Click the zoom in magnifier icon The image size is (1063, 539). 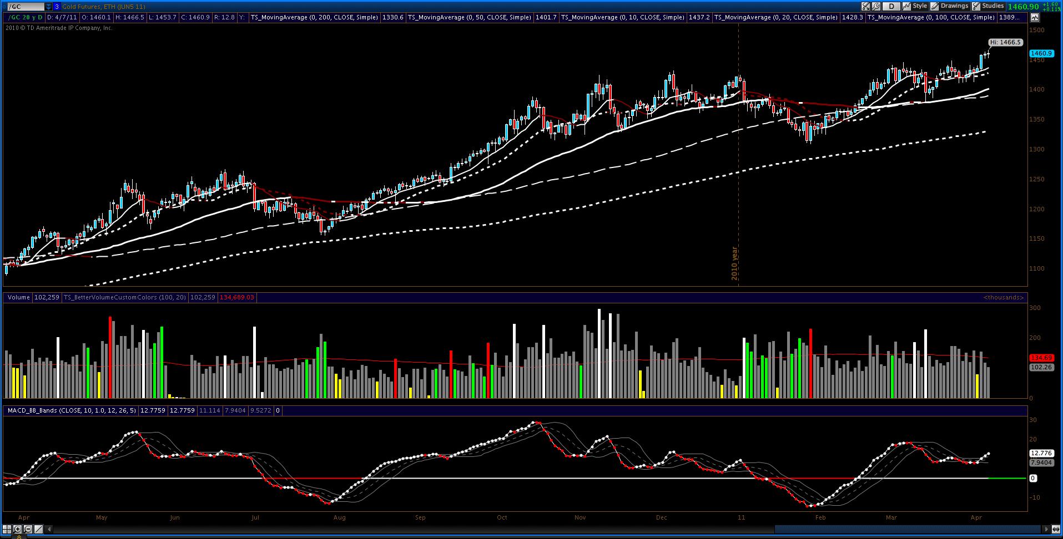(18, 529)
